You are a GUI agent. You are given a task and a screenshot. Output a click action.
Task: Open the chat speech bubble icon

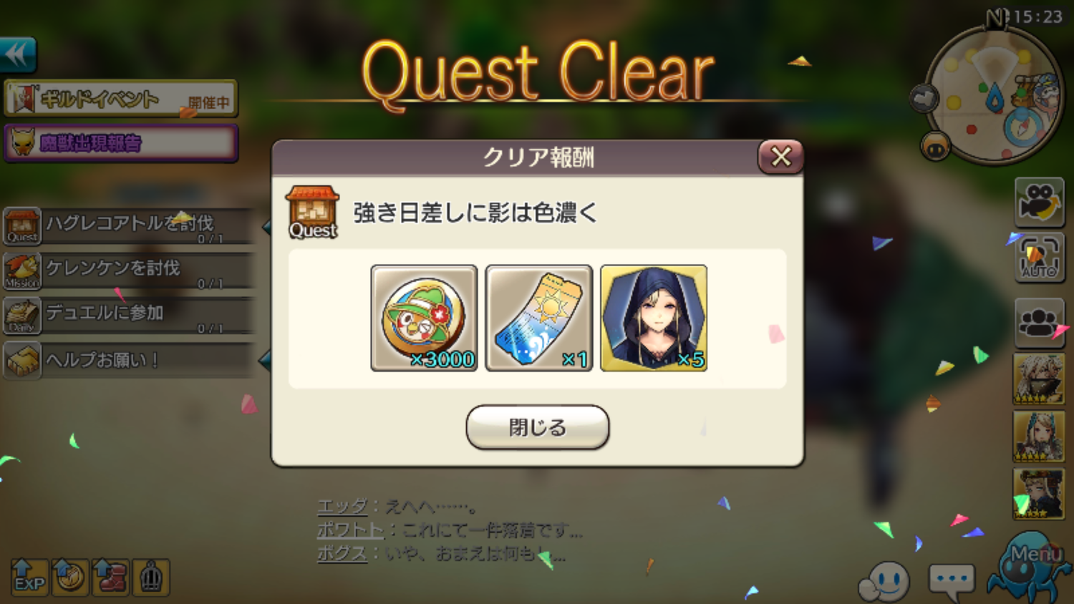[952, 581]
